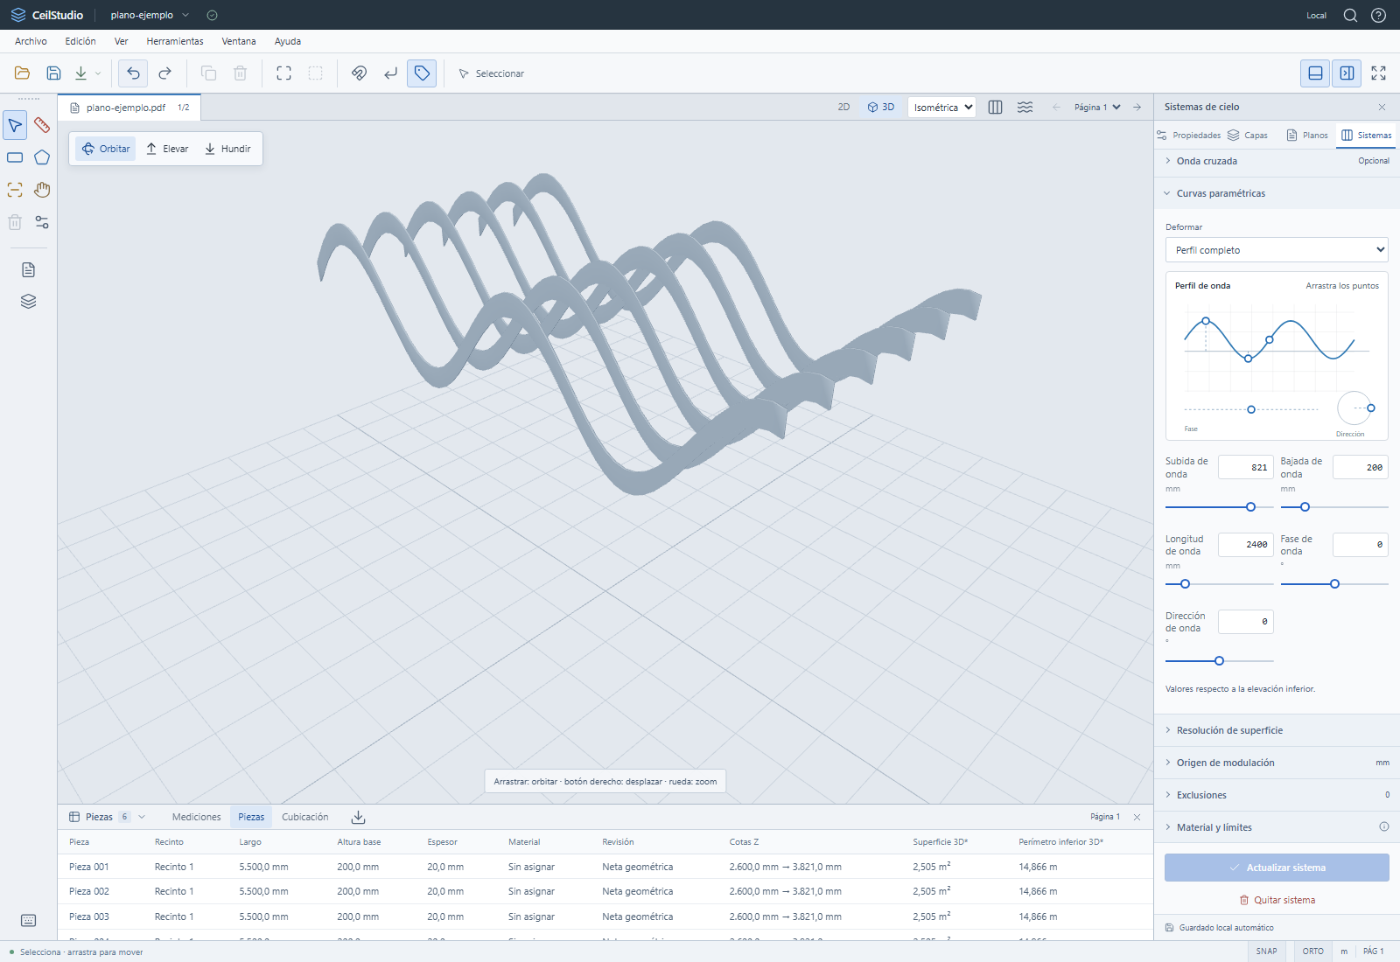This screenshot has width=1400, height=962.
Task: Expand the Onda cruzada section
Action: pyautogui.click(x=1277, y=161)
